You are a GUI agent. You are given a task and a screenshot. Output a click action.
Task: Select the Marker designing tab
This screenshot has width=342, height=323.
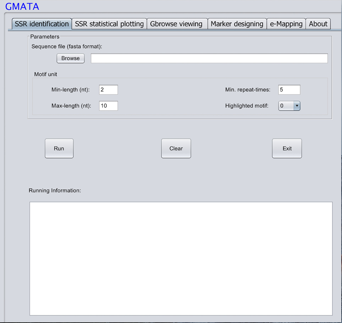click(237, 24)
